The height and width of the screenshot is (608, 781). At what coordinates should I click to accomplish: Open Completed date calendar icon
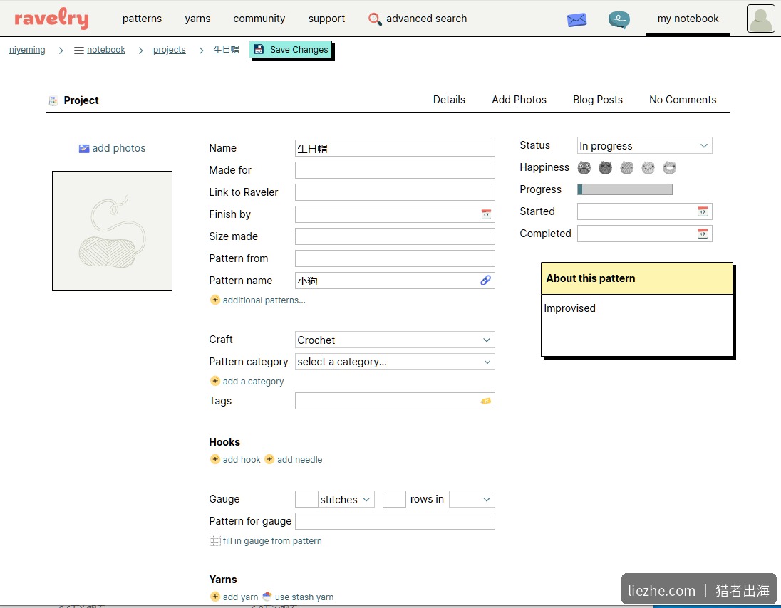pos(703,234)
